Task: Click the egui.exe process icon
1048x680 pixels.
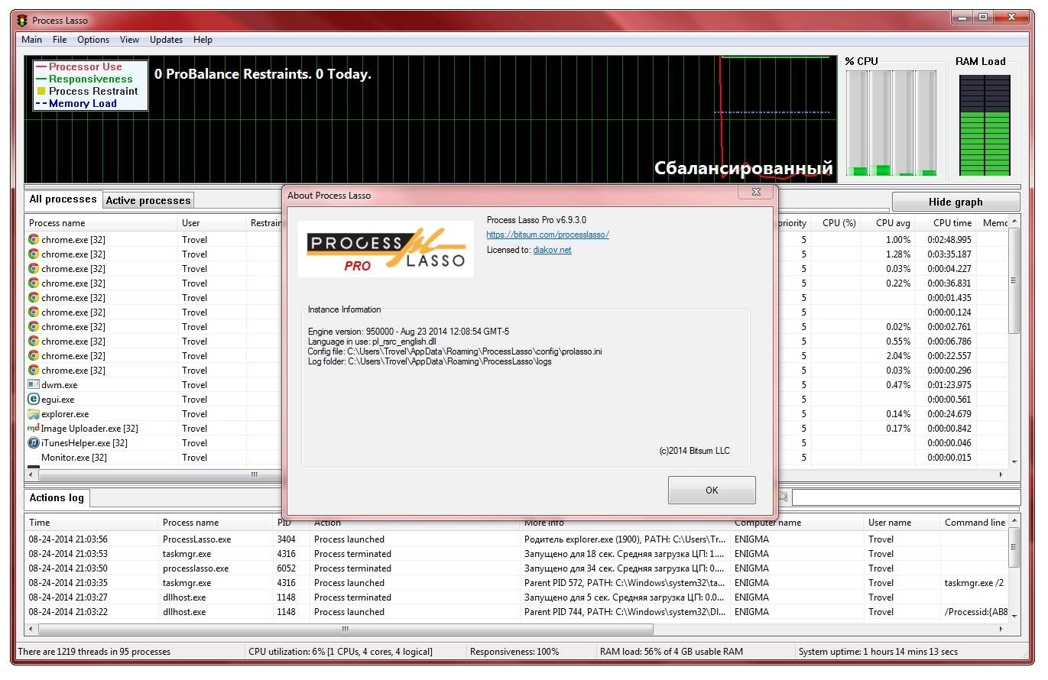Action: [34, 400]
